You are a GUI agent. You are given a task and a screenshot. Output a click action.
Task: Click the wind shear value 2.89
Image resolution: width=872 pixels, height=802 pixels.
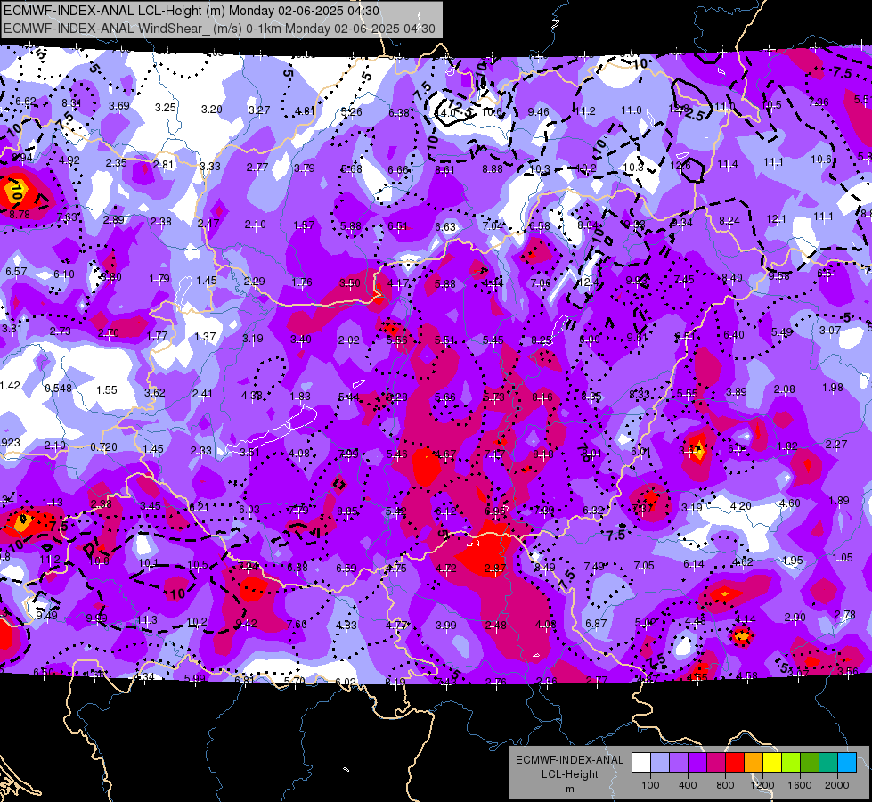113,220
